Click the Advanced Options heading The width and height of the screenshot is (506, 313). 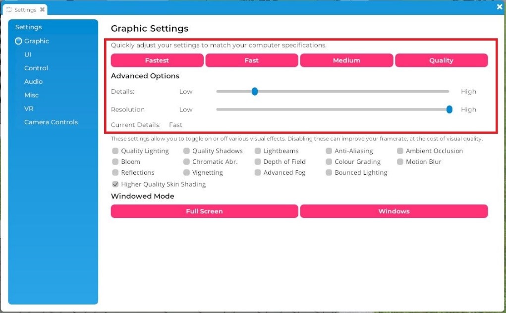(x=145, y=76)
